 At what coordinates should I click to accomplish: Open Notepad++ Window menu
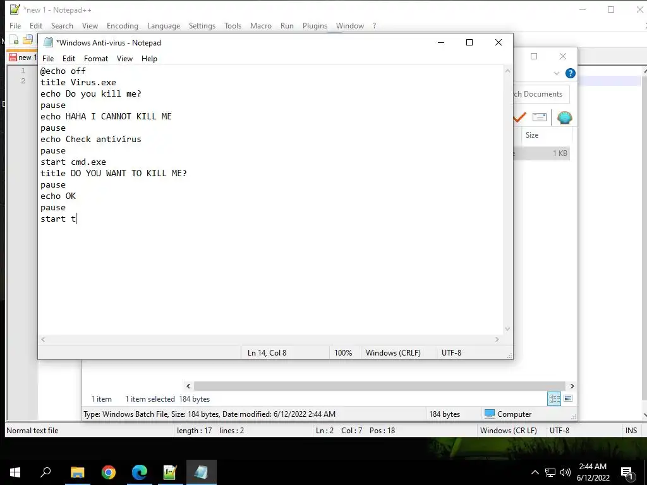pyautogui.click(x=350, y=25)
